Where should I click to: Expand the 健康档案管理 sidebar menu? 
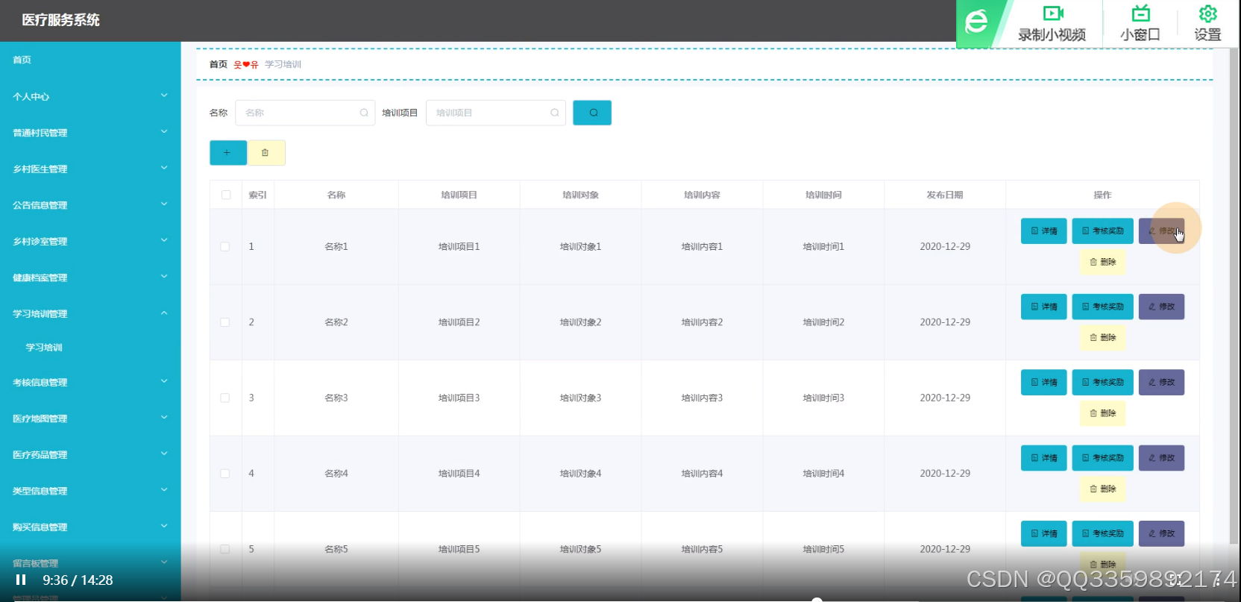point(90,278)
